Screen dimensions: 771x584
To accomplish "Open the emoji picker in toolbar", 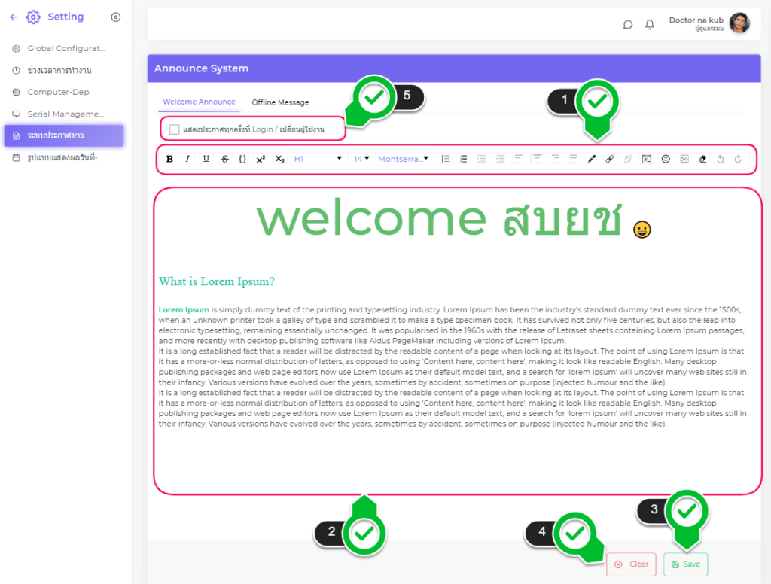I will [x=666, y=159].
